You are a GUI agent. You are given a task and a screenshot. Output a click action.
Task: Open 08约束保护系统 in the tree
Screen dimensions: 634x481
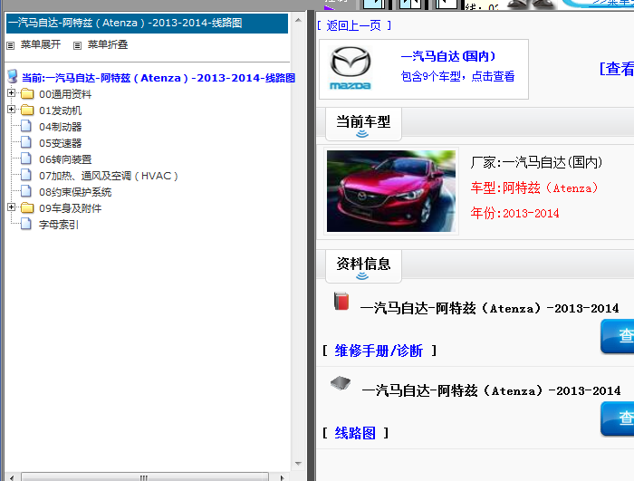pos(75,192)
